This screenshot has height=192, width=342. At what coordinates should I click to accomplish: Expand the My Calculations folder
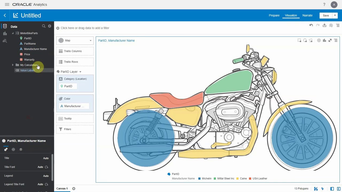tap(13, 65)
